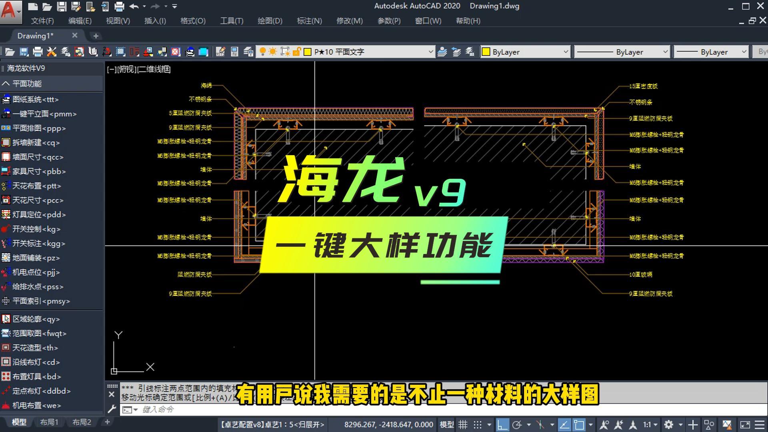Viewport: 768px width, 432px height.
Task: Click Plot printer icon in quick access toolbar
Action: click(119, 6)
